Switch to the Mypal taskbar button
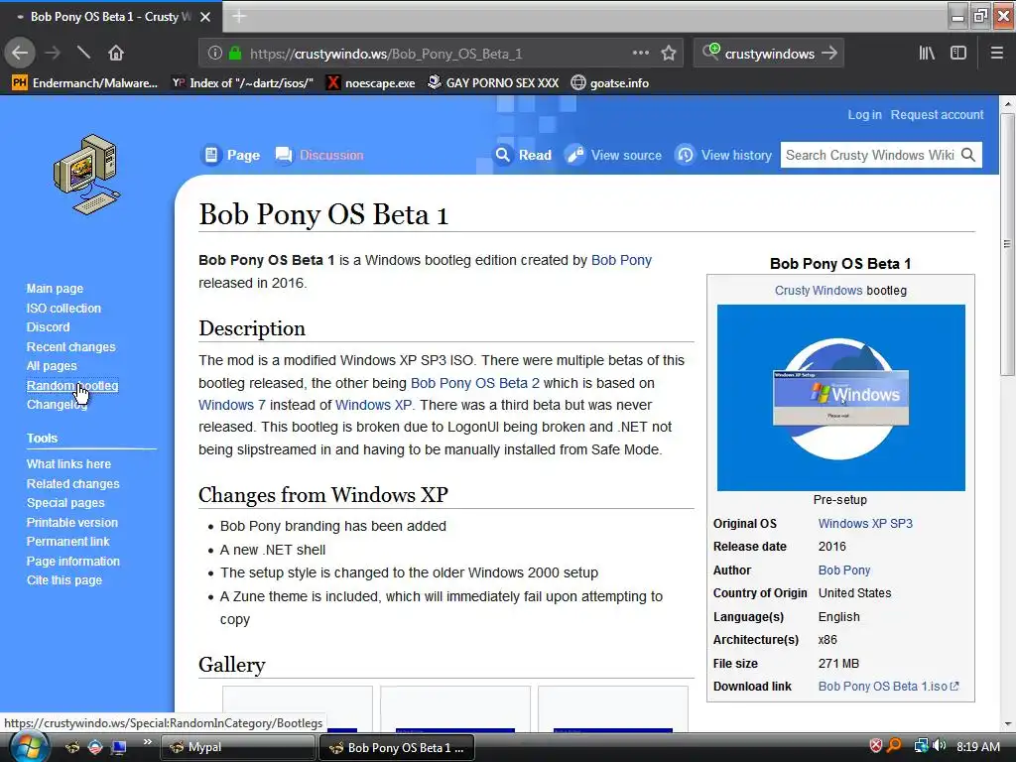 coord(237,747)
